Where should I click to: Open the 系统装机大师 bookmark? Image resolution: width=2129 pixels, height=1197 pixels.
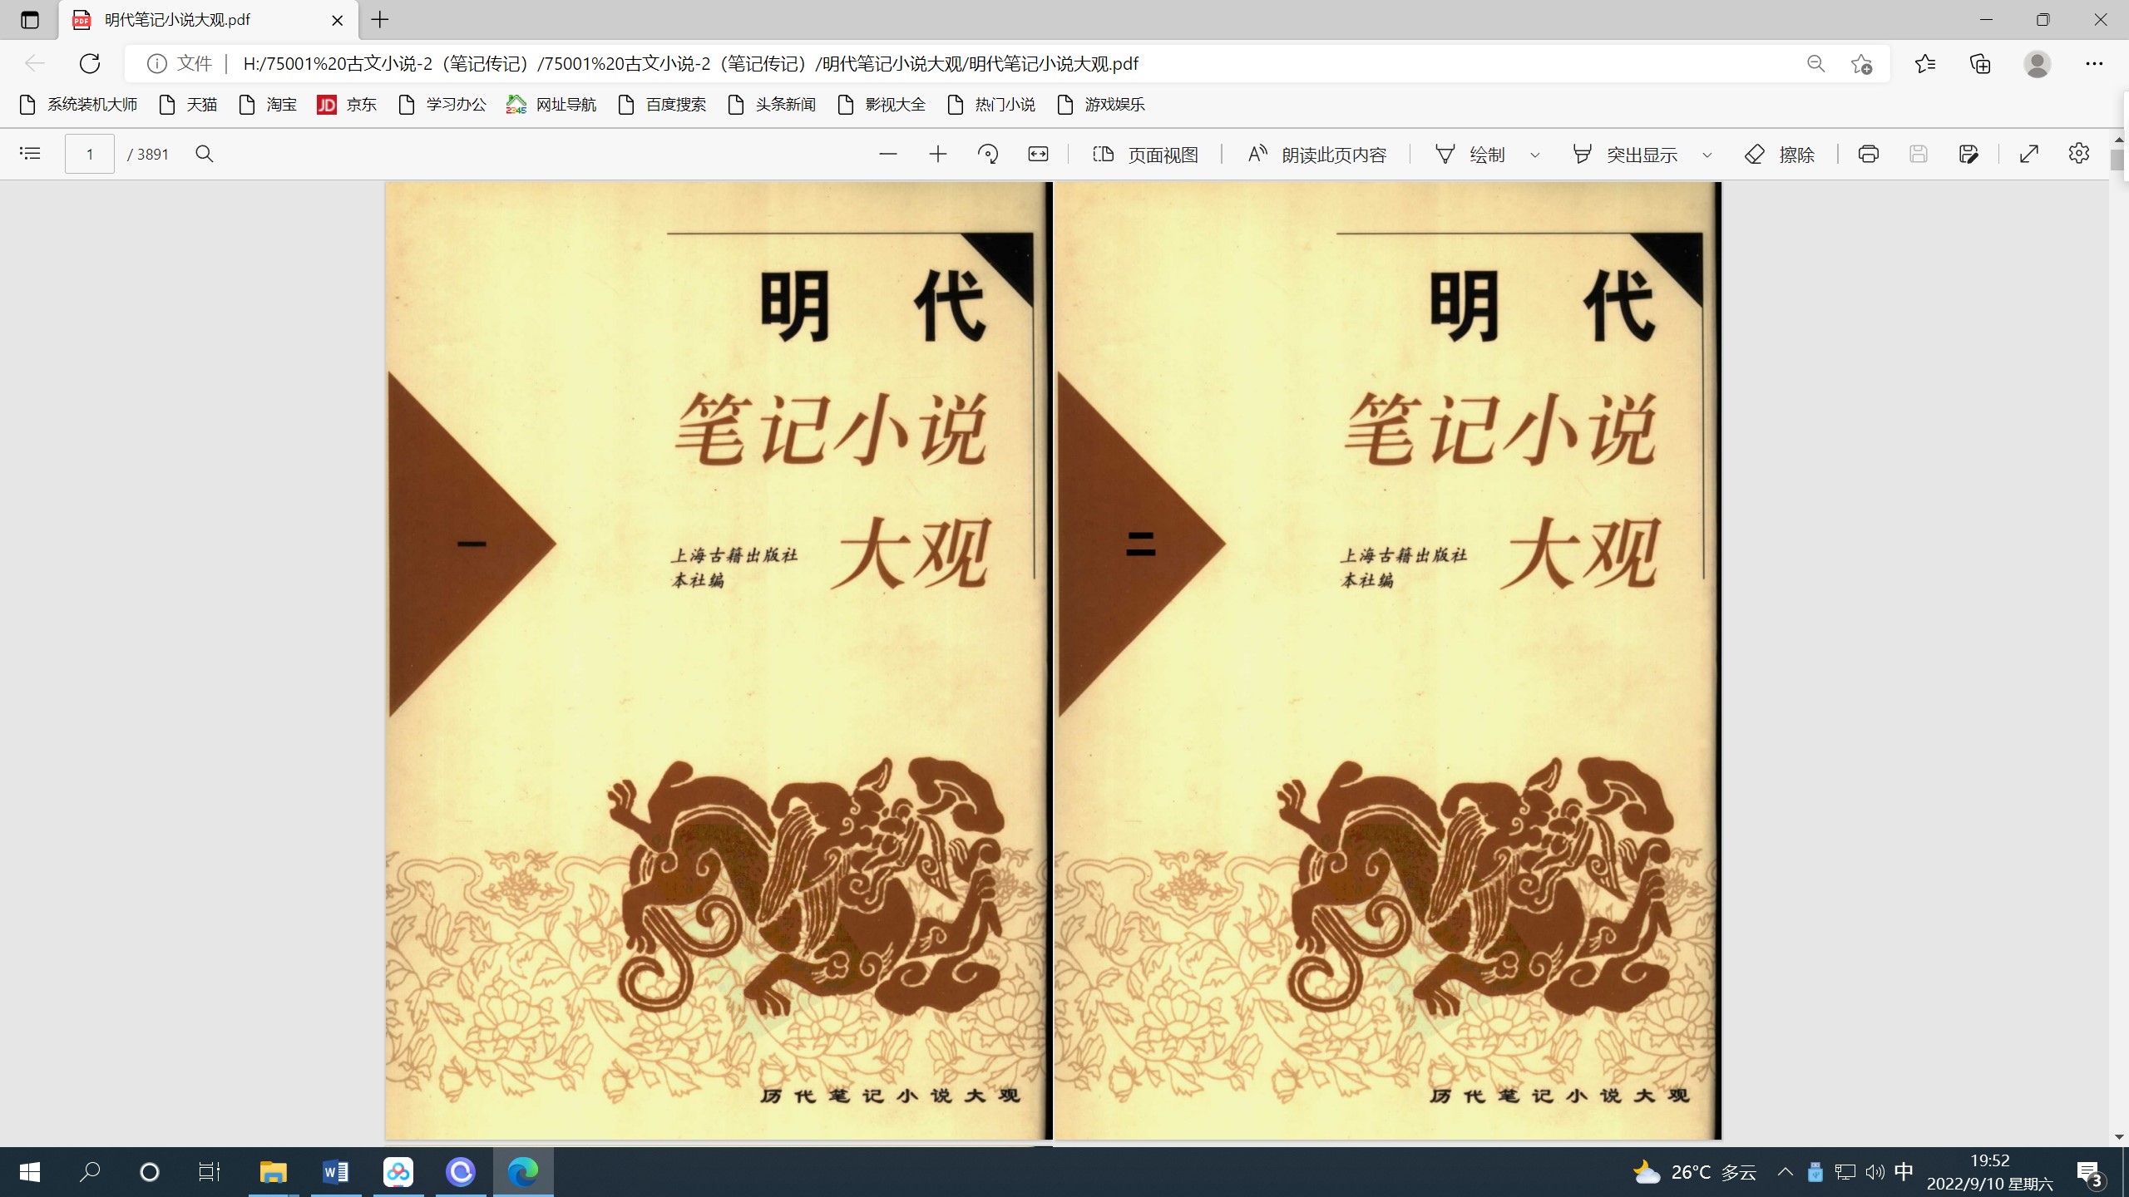click(78, 105)
